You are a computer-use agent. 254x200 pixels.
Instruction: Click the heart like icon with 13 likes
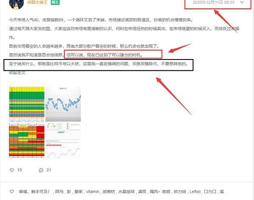pyautogui.click(x=11, y=170)
